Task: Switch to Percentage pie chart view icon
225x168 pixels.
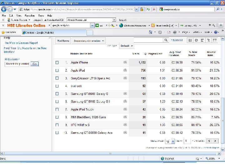Action: (x=196, y=40)
